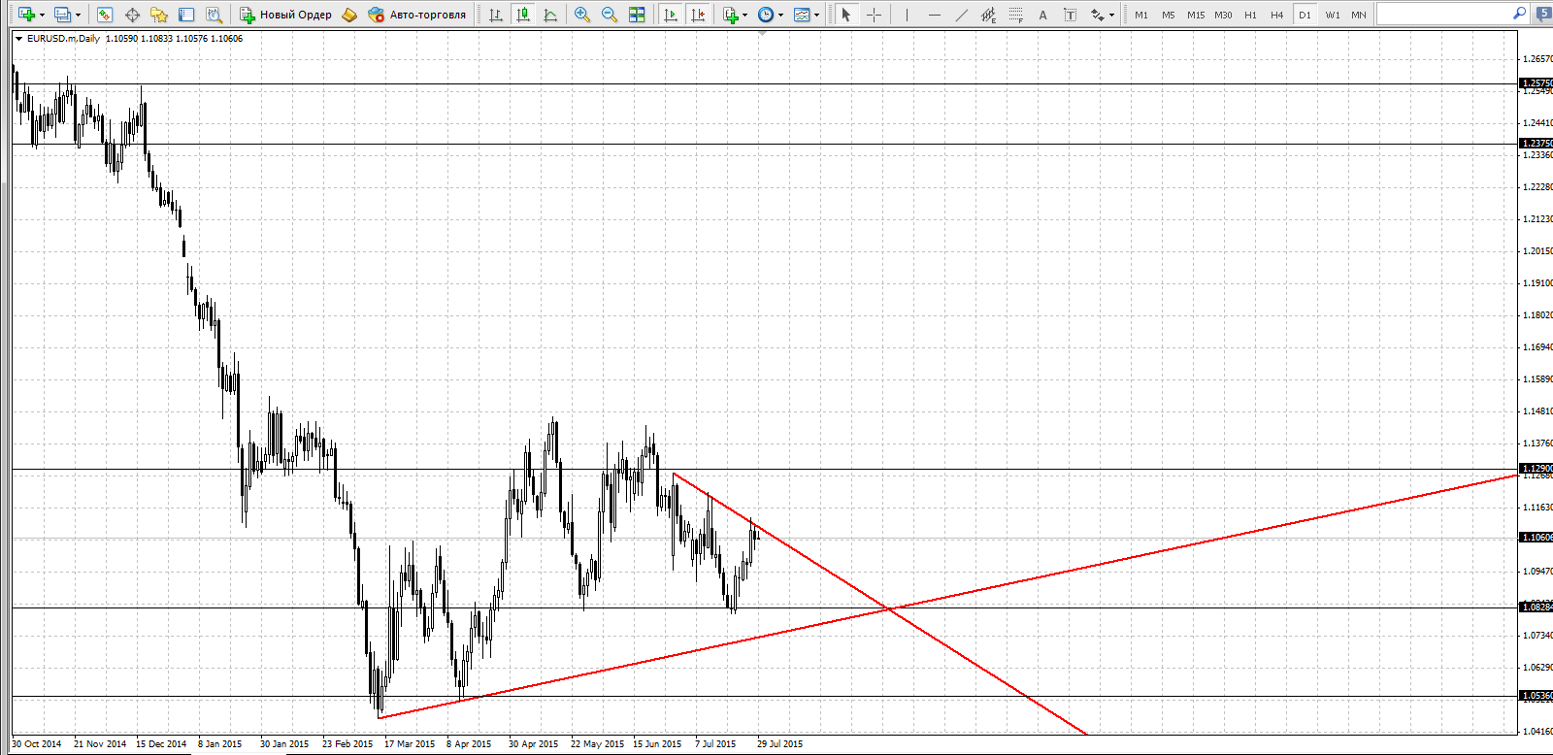Viewport: 1553px width, 755px height.
Task: Switch to the M30 timeframe
Action: point(1223,15)
